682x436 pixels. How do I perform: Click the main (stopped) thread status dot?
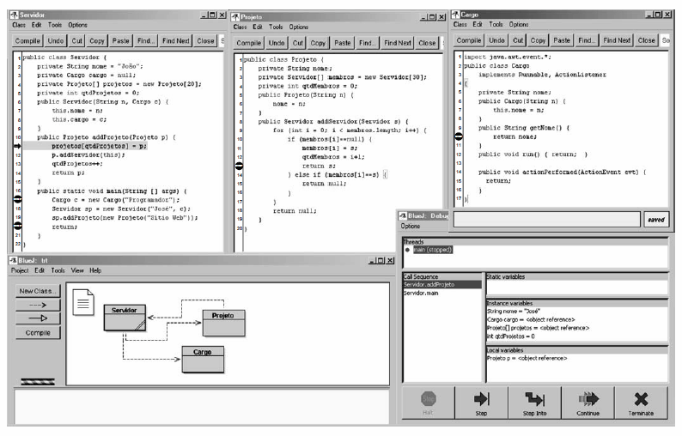pos(407,250)
